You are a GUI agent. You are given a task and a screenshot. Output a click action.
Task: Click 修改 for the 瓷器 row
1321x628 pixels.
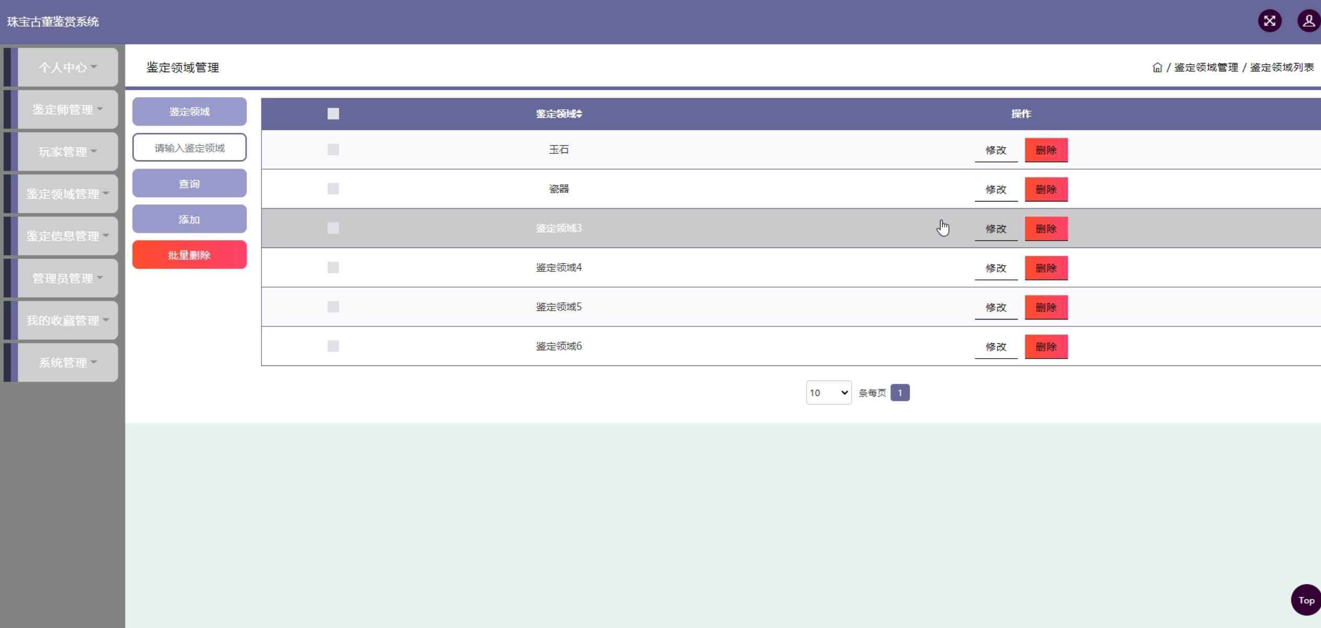click(x=995, y=189)
